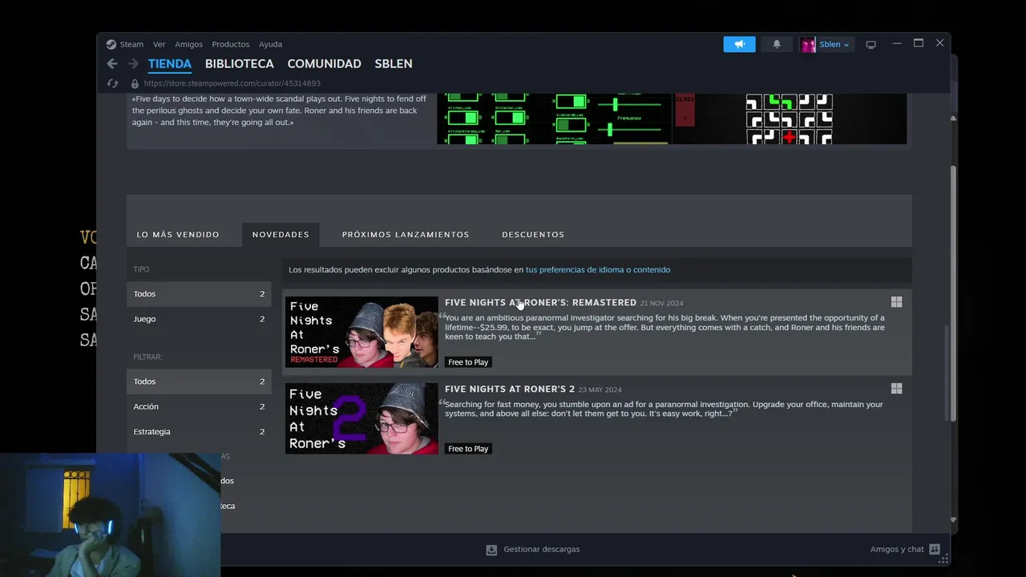
Task: Click Free to Play on Roner's 2
Action: coord(468,449)
